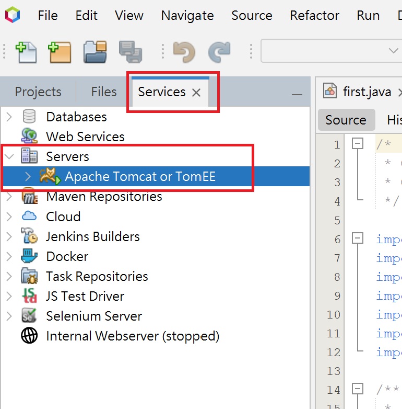The image size is (402, 409).
Task: Click the Servers rack icon
Action: tap(29, 156)
